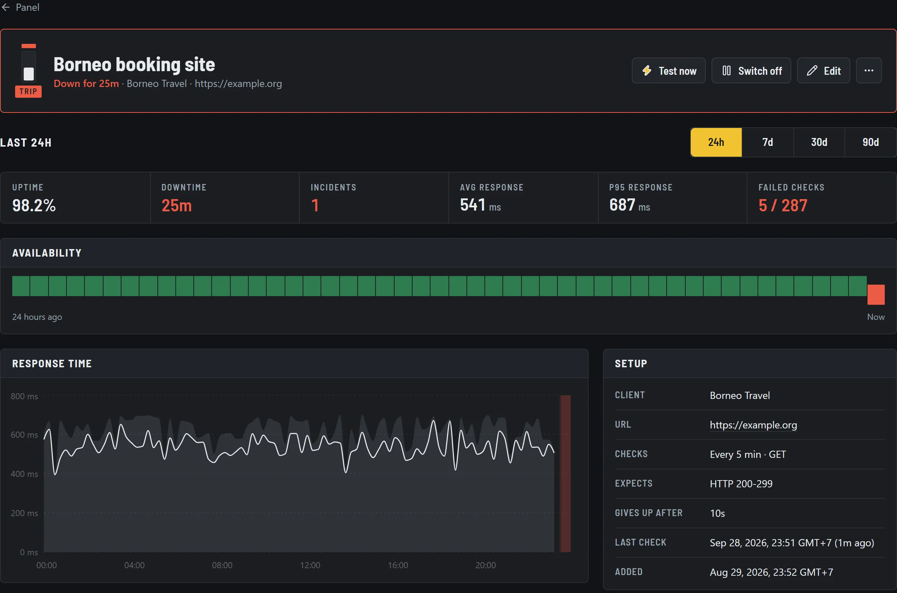
Task: Click the lightning bolt Test now icon
Action: [x=647, y=71]
